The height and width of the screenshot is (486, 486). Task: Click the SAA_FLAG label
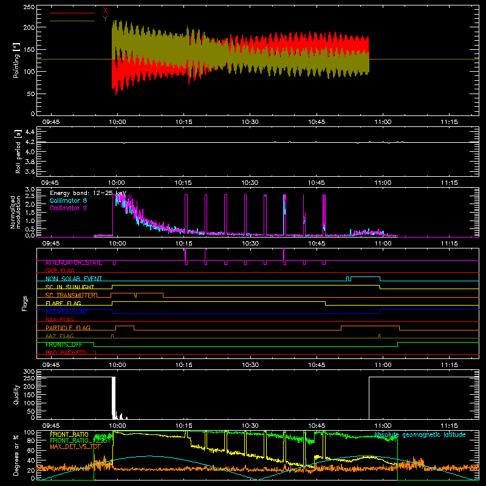click(60, 320)
